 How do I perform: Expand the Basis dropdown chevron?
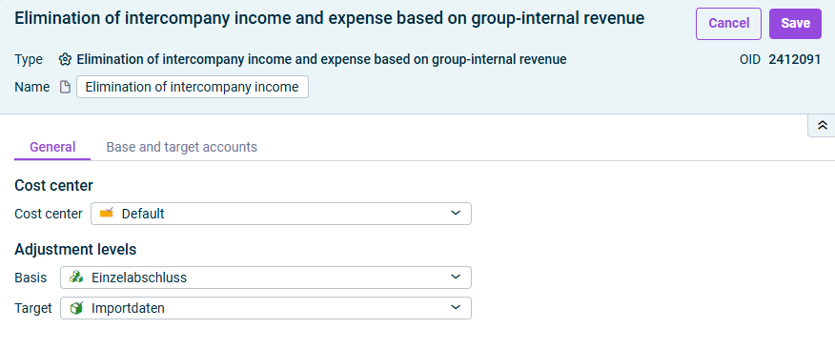pos(456,278)
